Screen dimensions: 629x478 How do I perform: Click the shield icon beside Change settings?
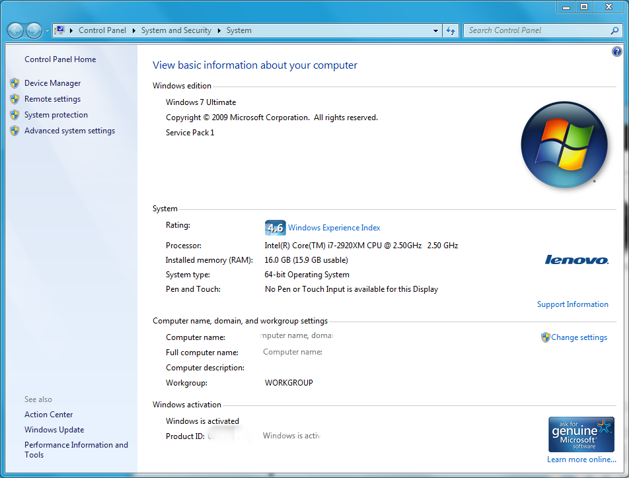coord(546,337)
